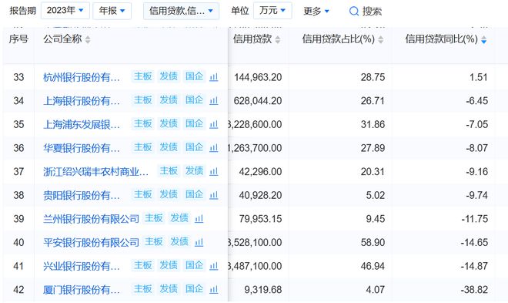Screen dimensions: 508x303
Task: Open 厦门银行股份有… company link
Action: pos(82,290)
